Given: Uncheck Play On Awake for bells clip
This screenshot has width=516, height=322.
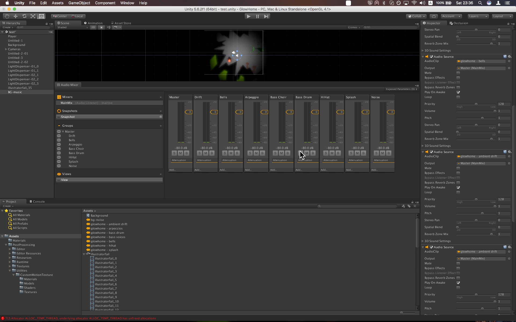Looking at the screenshot, I should (x=458, y=92).
